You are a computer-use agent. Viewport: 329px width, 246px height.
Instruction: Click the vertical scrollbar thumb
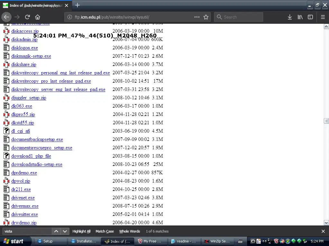click(326, 121)
